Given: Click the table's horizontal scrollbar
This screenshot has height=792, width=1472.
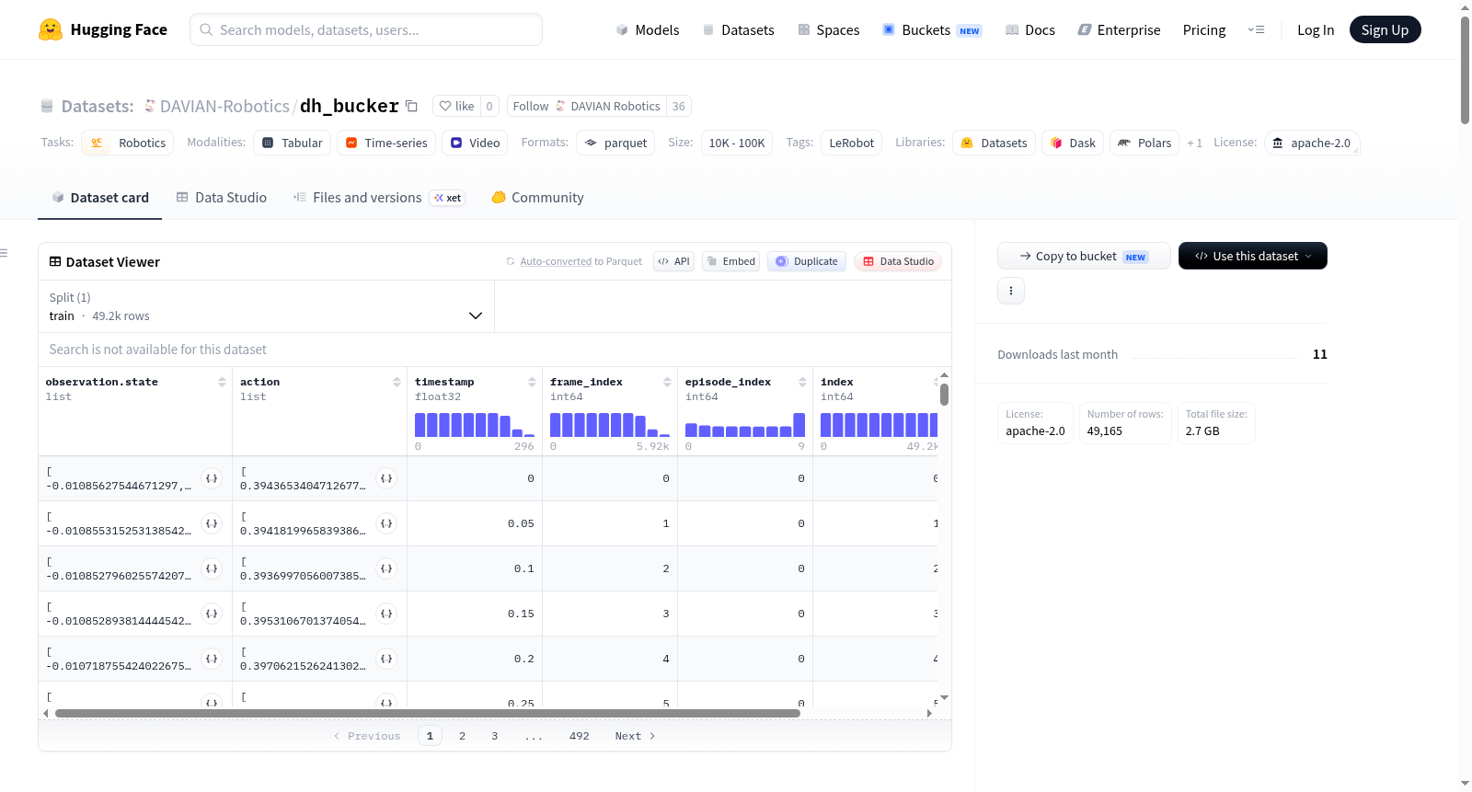Looking at the screenshot, I should [x=428, y=713].
